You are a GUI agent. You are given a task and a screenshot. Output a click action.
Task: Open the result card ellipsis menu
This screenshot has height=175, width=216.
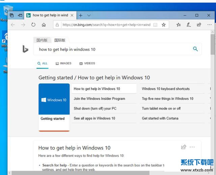pyautogui.click(x=192, y=147)
